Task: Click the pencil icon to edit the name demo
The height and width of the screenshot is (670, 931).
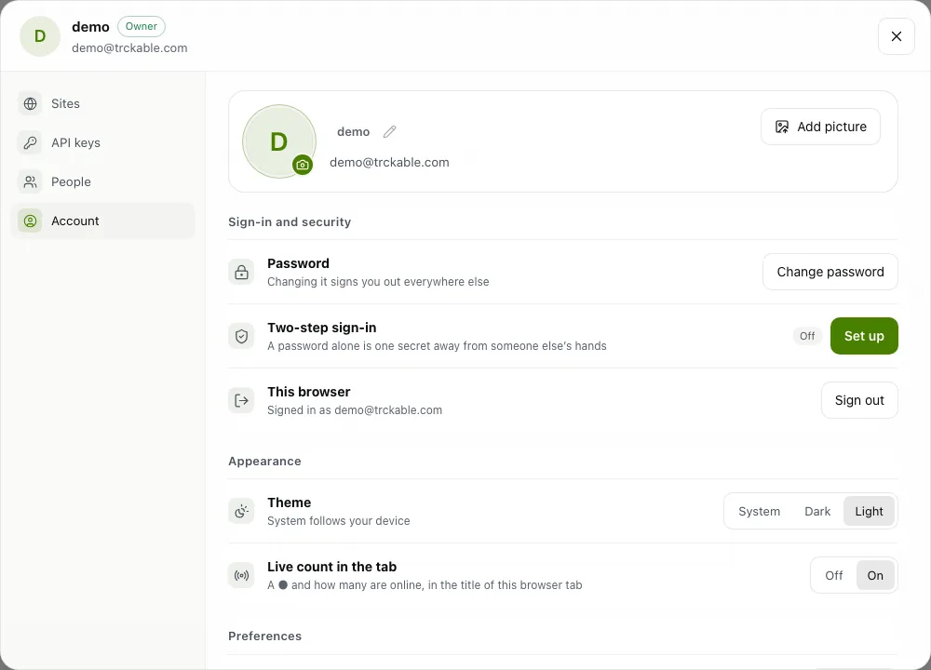Action: tap(389, 132)
